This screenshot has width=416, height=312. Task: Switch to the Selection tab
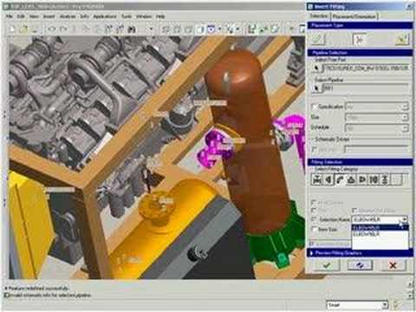(319, 16)
